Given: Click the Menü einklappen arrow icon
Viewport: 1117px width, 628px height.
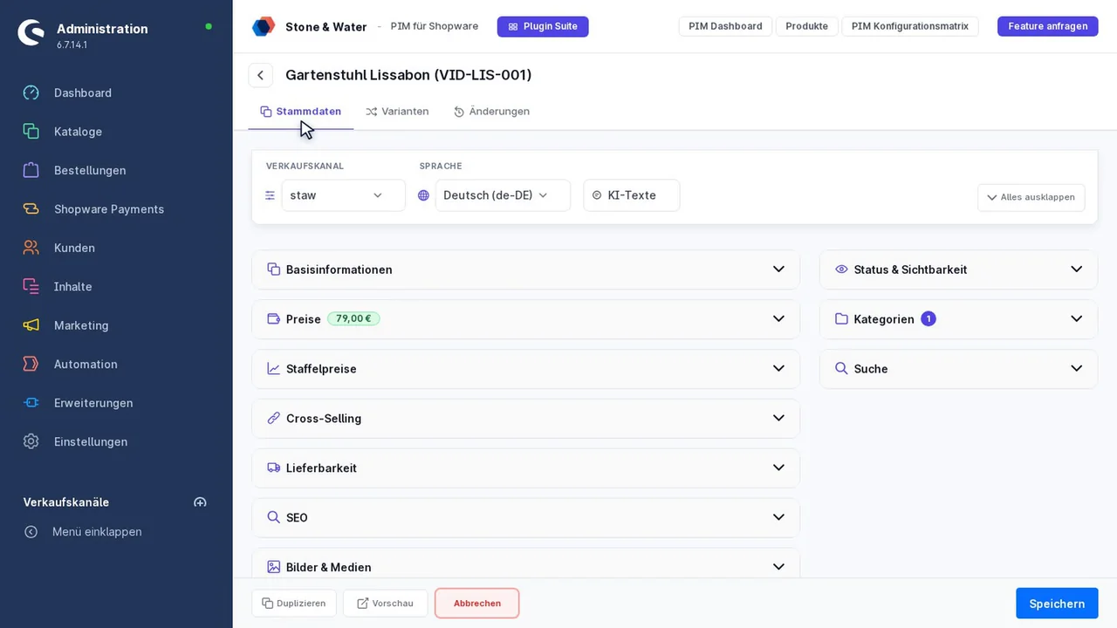Looking at the screenshot, I should point(31,532).
